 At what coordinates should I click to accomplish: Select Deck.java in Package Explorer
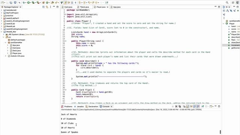pyautogui.click(x=16, y=51)
